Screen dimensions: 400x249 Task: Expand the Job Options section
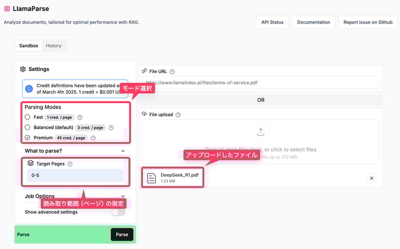(123, 196)
